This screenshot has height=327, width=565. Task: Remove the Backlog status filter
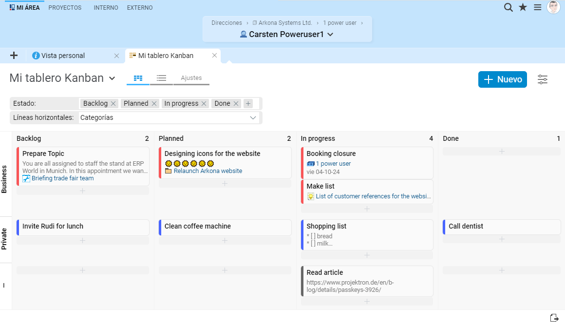click(113, 103)
